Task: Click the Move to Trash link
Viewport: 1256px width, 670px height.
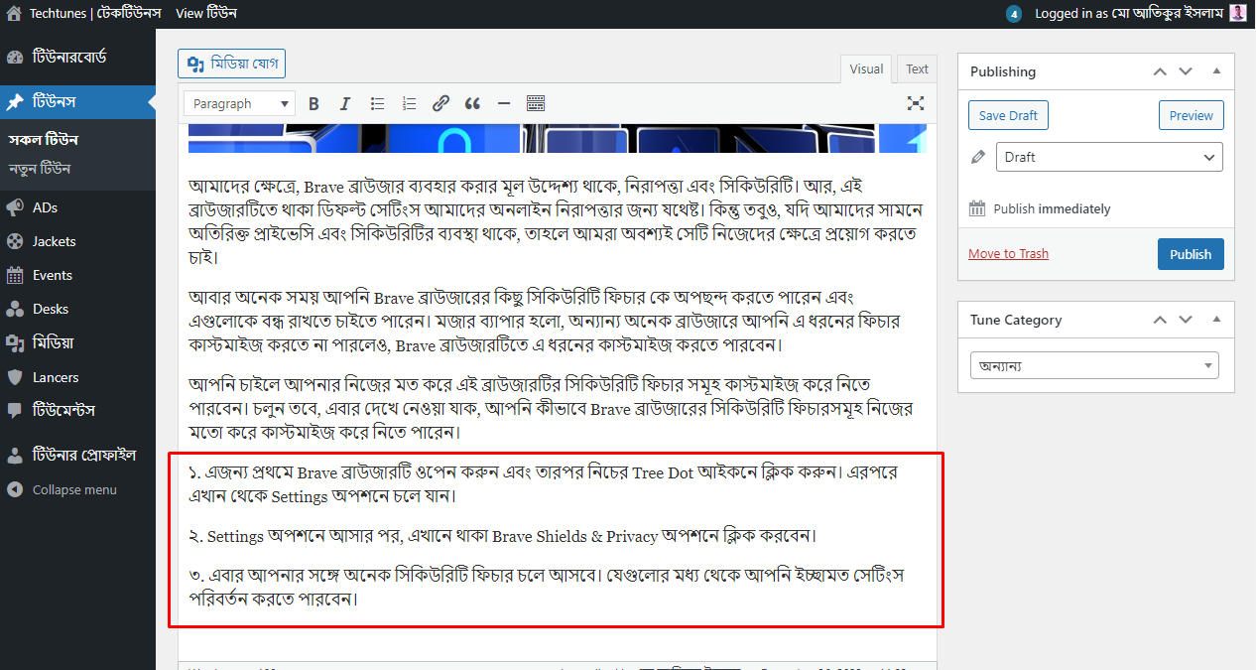Action: [x=1008, y=253]
